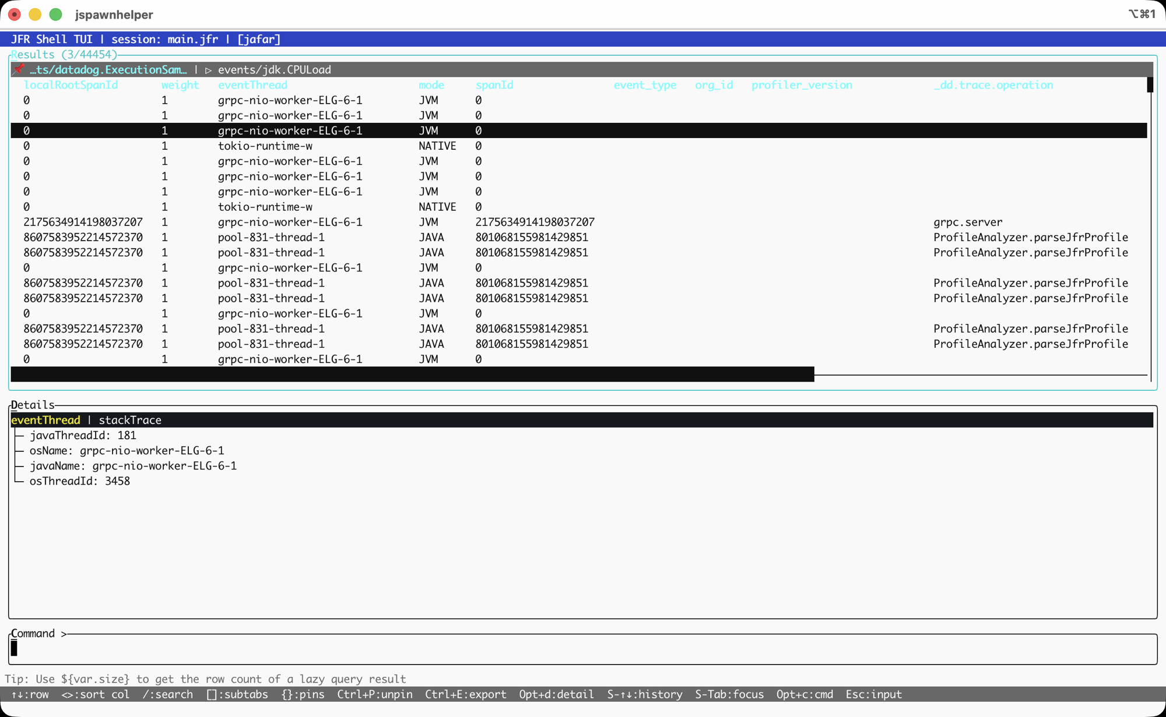Click the localRootSpanId column header

(70, 85)
